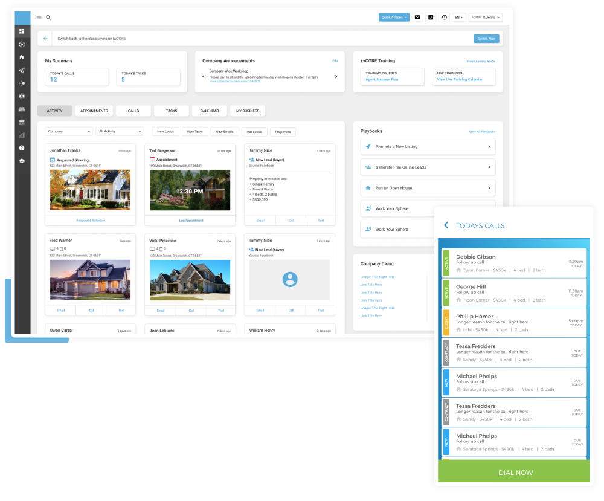Open Today's Calls summary tile
Screen dimensions: 604x501
tap(77, 77)
